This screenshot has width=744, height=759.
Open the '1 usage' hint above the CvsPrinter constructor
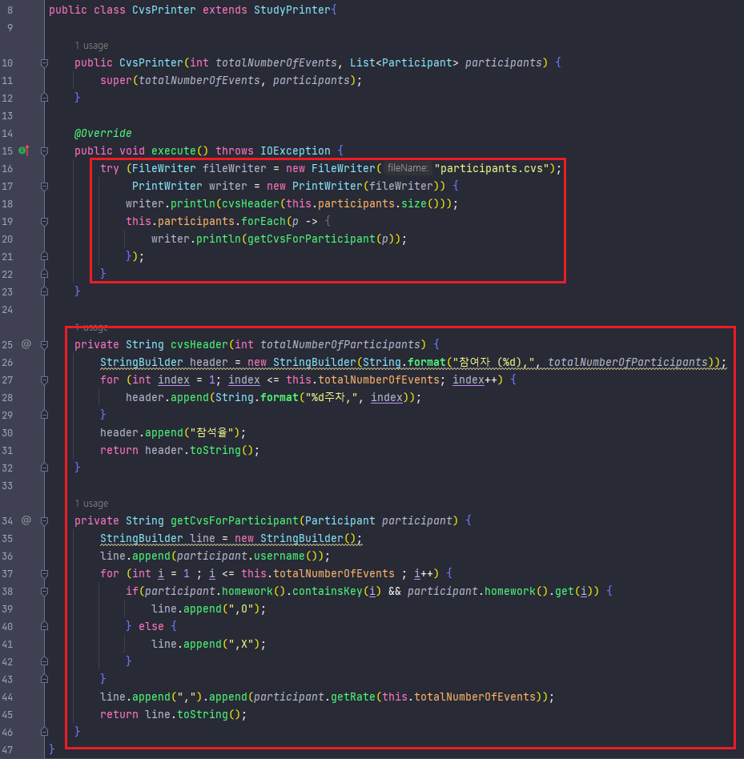click(x=91, y=46)
